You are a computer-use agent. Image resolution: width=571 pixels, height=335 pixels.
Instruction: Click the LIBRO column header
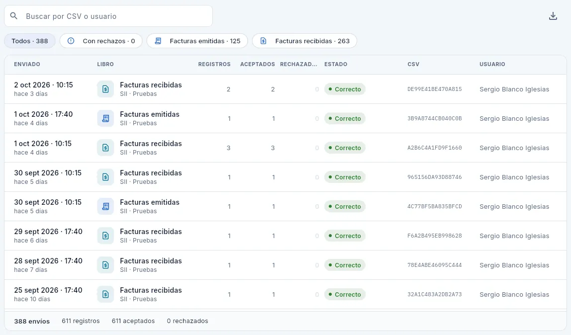pyautogui.click(x=105, y=64)
